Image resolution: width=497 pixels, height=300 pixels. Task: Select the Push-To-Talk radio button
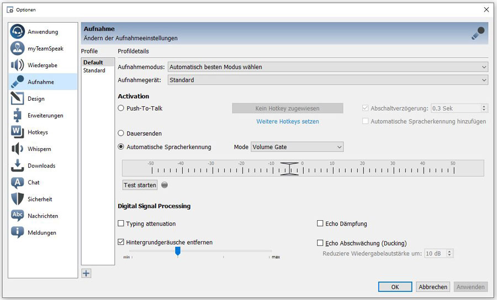121,108
